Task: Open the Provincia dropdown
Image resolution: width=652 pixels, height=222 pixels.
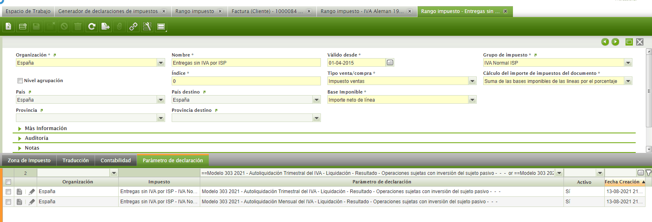Action: (x=161, y=118)
